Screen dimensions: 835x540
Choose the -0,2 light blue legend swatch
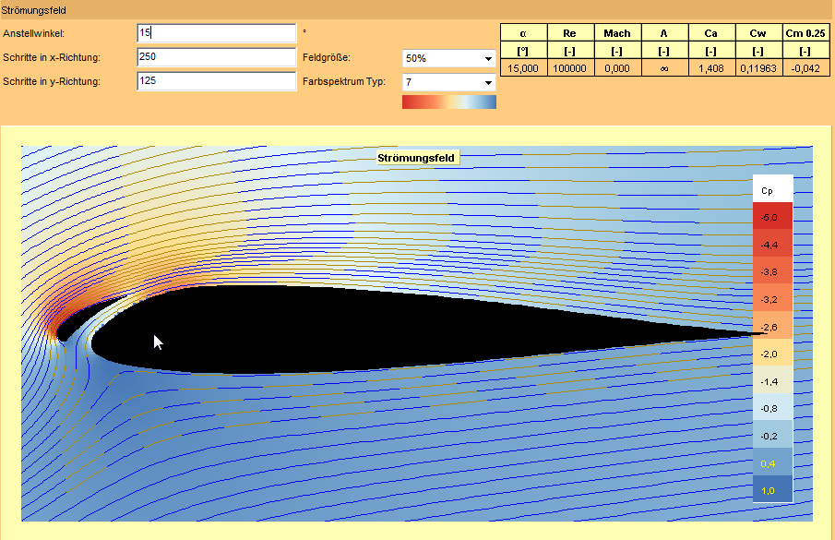tap(772, 436)
